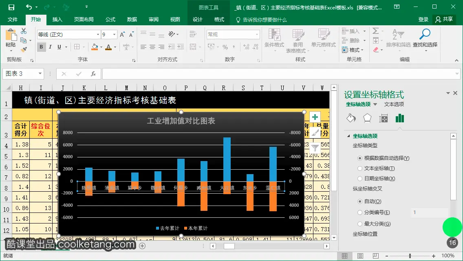
Task: Click the 共享 share button
Action: click(444, 20)
